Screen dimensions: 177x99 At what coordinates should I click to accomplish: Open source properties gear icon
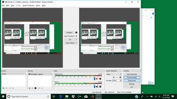click(x=35, y=88)
